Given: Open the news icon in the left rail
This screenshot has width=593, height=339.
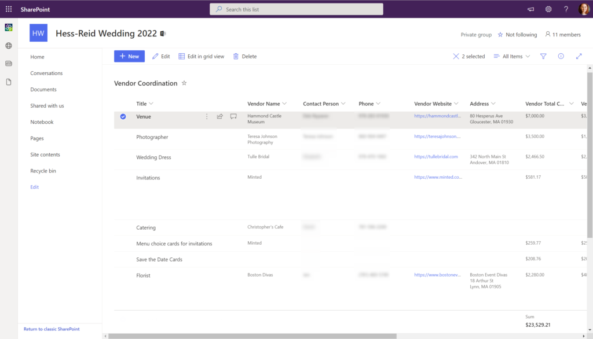Looking at the screenshot, I should coord(9,64).
